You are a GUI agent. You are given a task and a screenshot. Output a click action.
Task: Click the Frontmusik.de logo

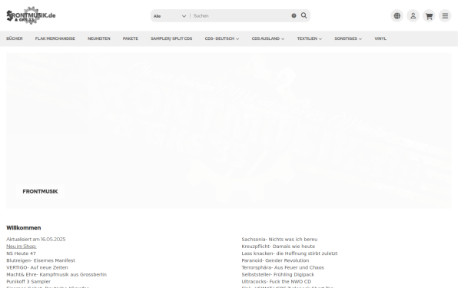[x=31, y=15]
